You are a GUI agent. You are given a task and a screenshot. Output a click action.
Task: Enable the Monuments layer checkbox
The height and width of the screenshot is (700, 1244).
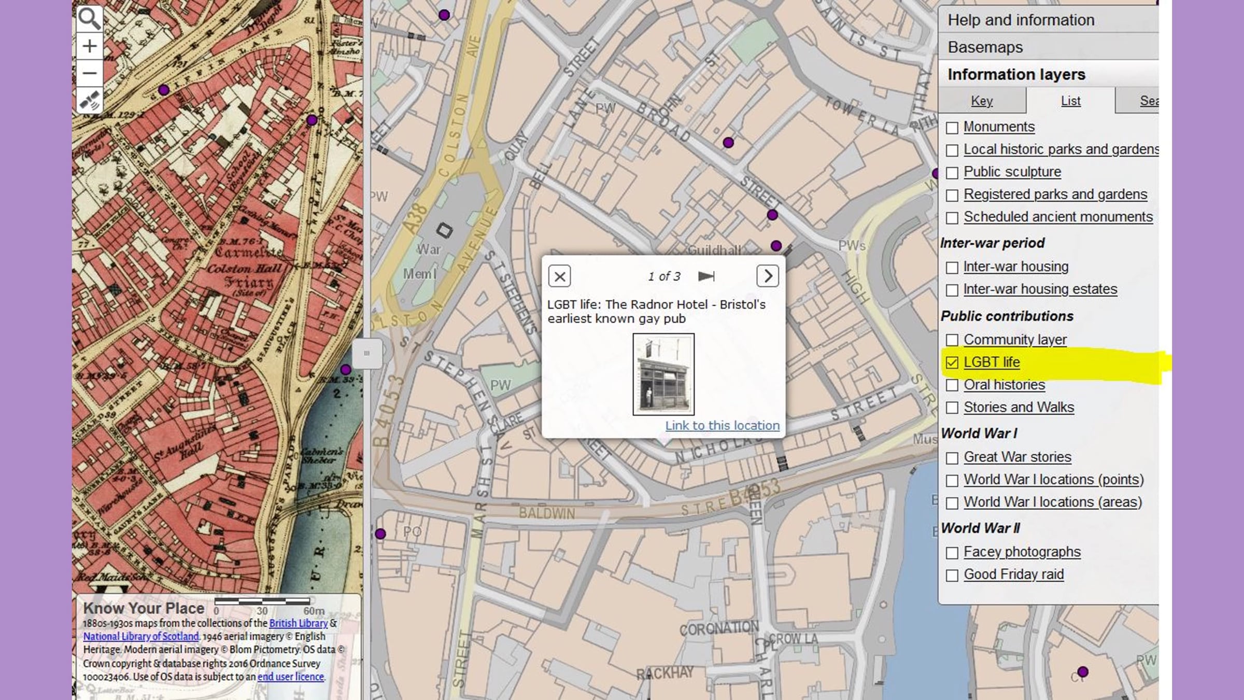coord(952,128)
